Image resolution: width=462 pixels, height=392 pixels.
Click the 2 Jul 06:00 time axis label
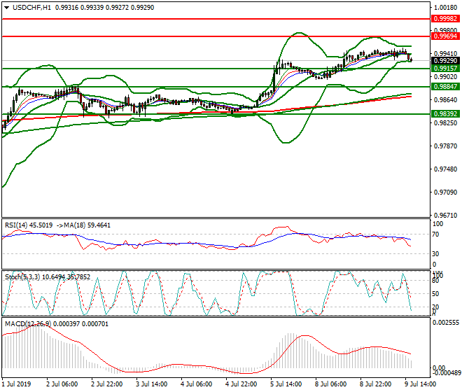pyautogui.click(x=62, y=384)
